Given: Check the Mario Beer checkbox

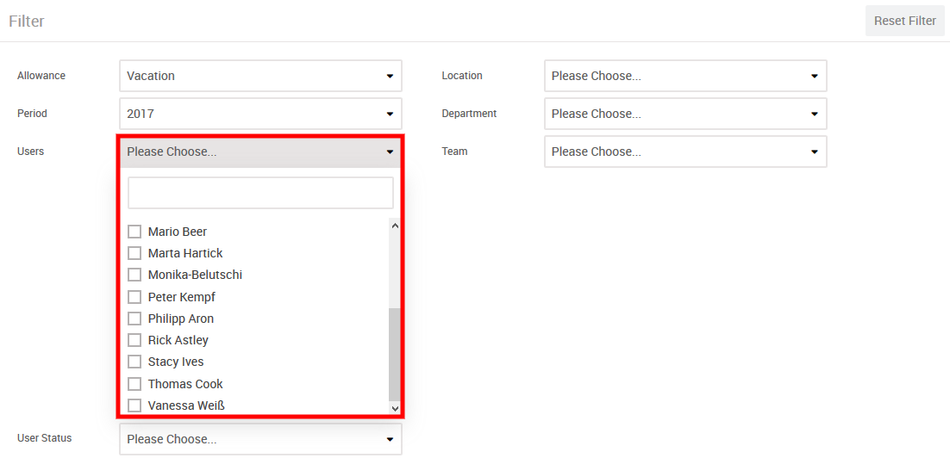Looking at the screenshot, I should [134, 232].
